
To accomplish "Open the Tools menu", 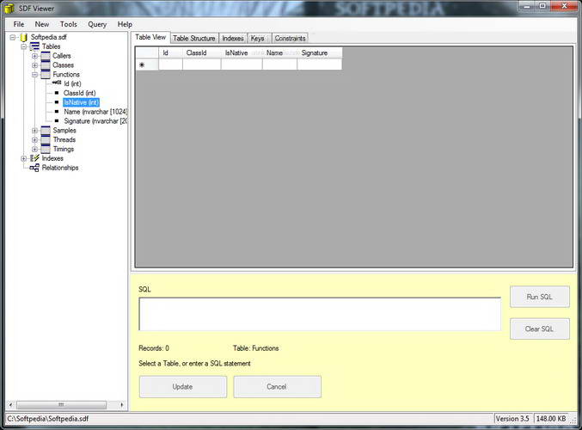I will (x=68, y=24).
